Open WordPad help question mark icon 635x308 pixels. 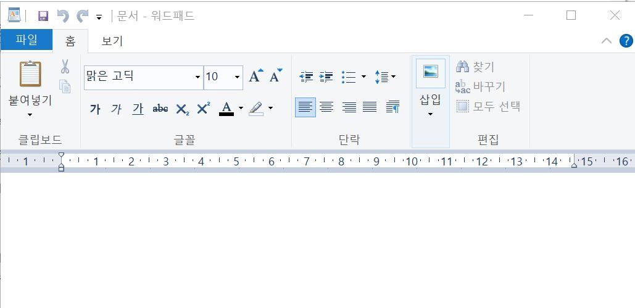[x=626, y=41]
